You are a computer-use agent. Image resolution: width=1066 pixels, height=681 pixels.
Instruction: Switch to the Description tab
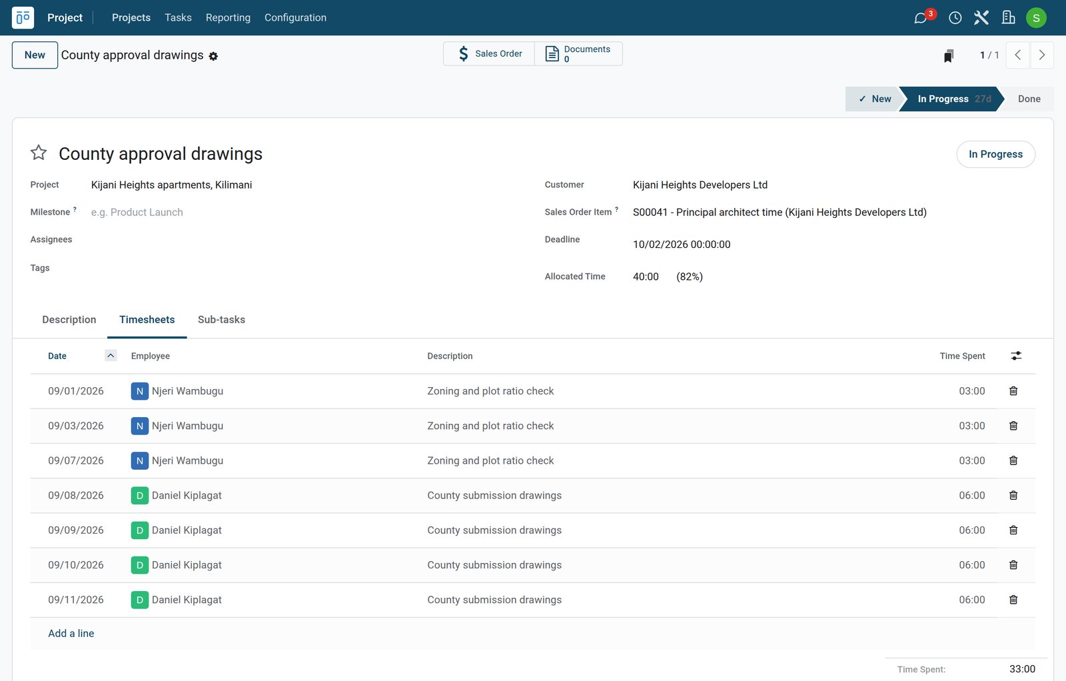click(x=69, y=320)
